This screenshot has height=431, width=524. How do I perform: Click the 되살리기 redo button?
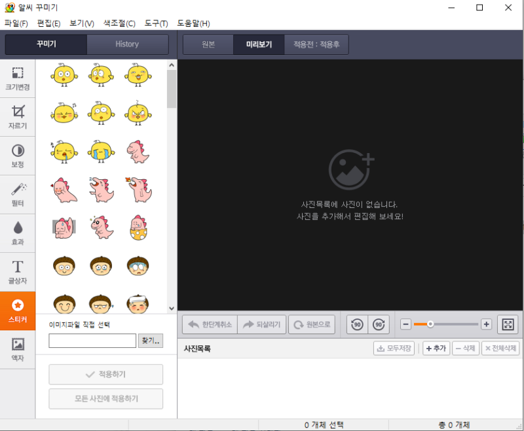pos(261,324)
